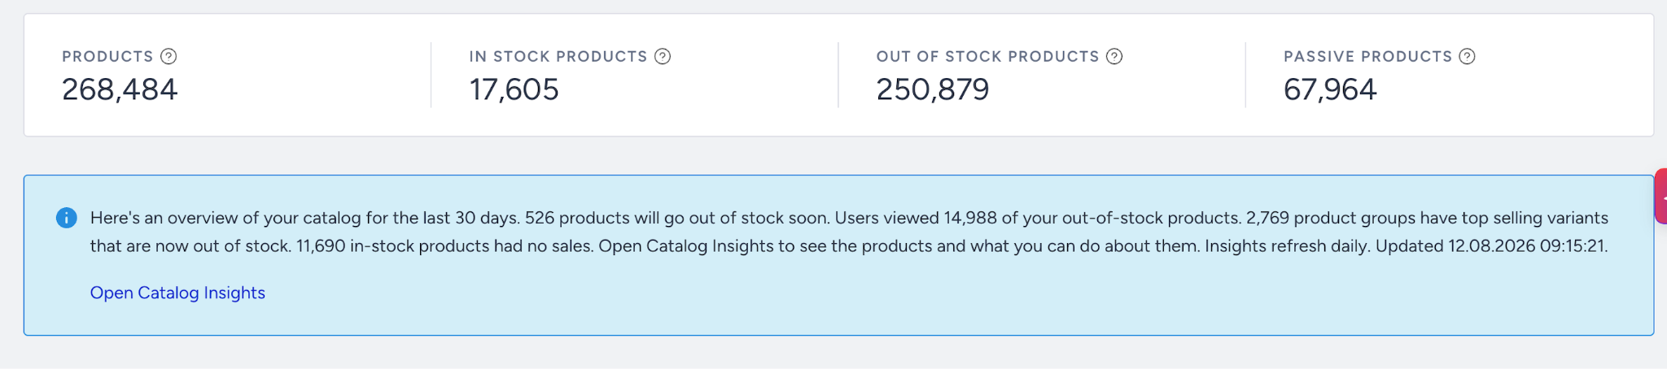The height and width of the screenshot is (369, 1667).
Task: Open the Out of Stock Products help tooltip icon
Action: pyautogui.click(x=1114, y=56)
